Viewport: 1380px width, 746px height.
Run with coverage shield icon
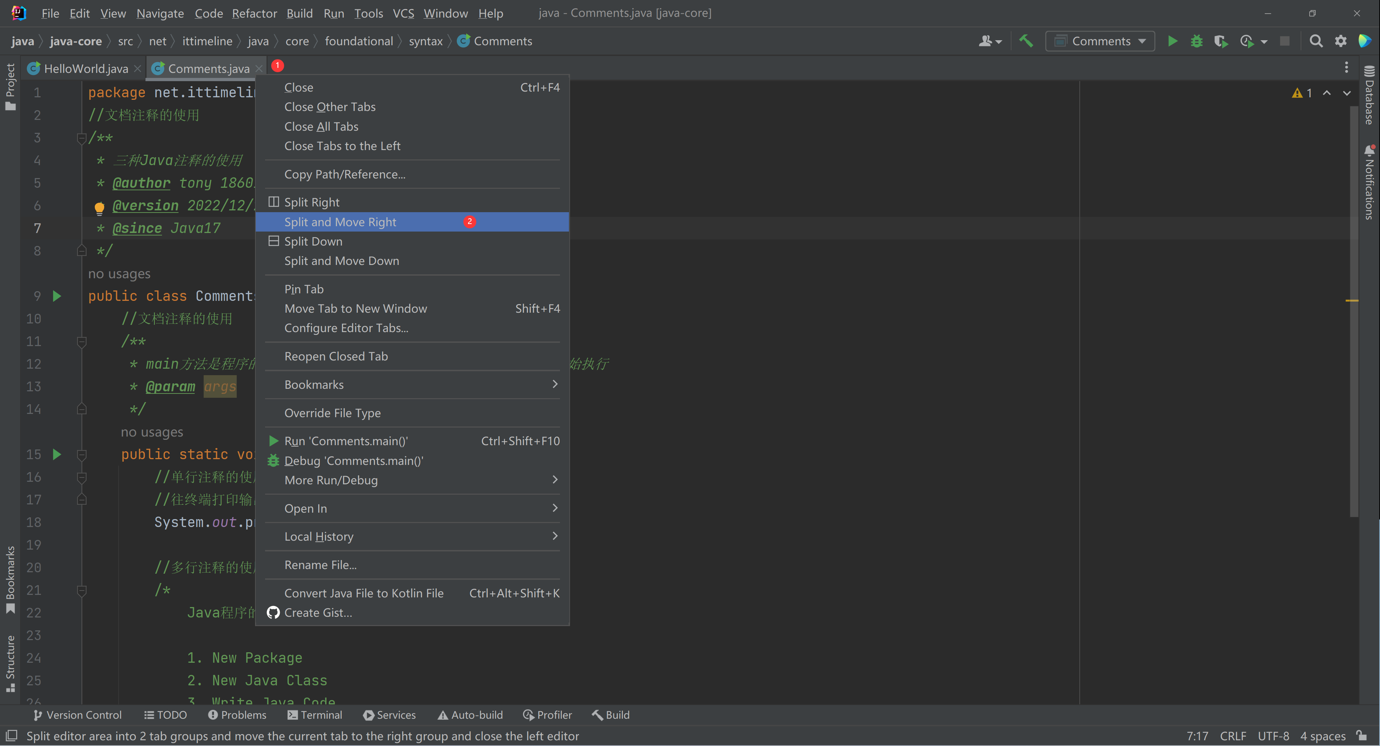(1221, 41)
